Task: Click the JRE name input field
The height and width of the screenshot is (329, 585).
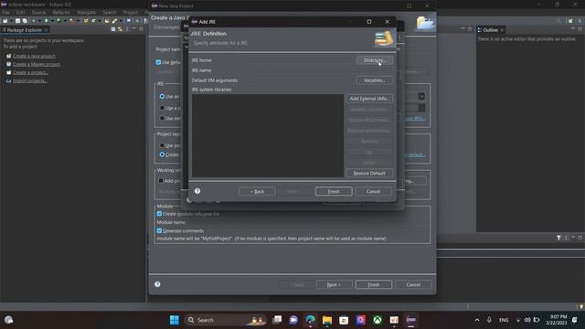Action: coord(316,70)
